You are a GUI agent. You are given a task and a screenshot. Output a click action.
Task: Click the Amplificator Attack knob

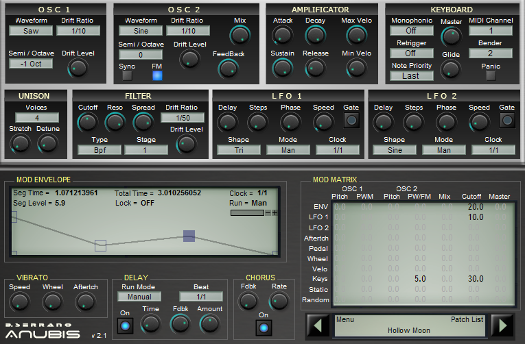coord(282,36)
